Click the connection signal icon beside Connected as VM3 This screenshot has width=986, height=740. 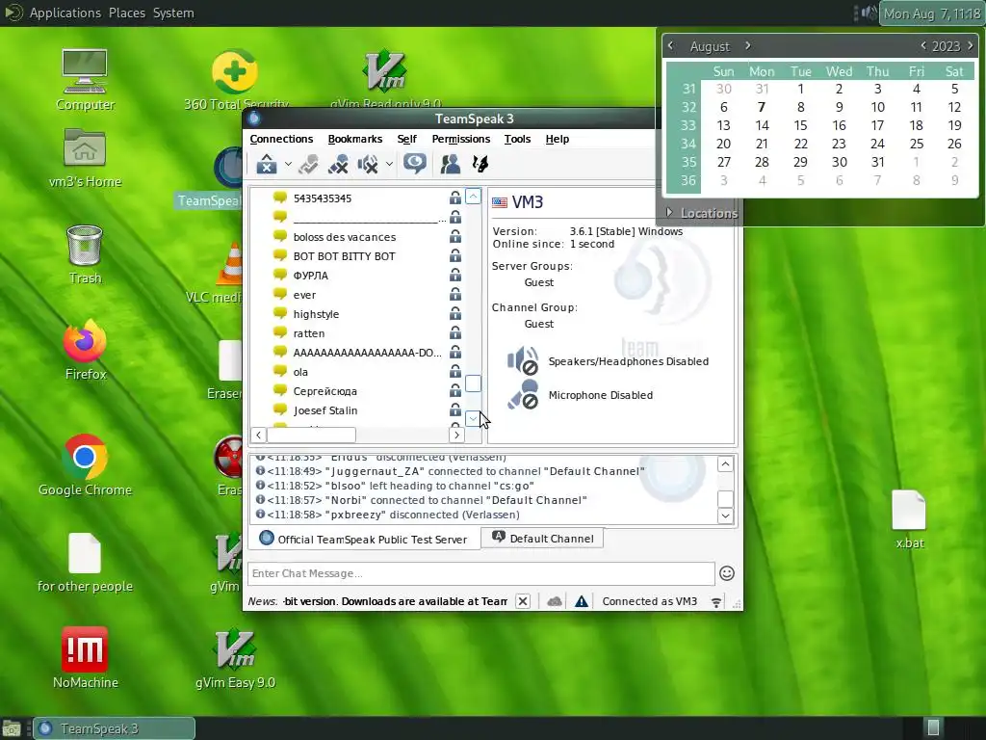715,601
